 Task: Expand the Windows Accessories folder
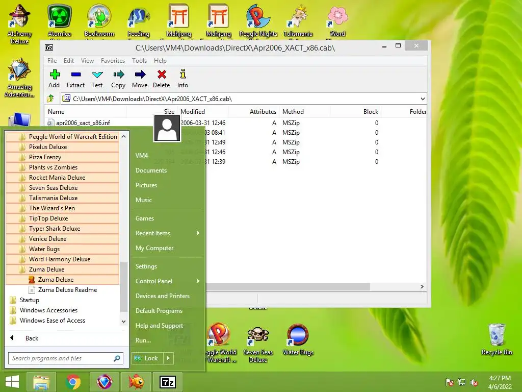point(63,310)
